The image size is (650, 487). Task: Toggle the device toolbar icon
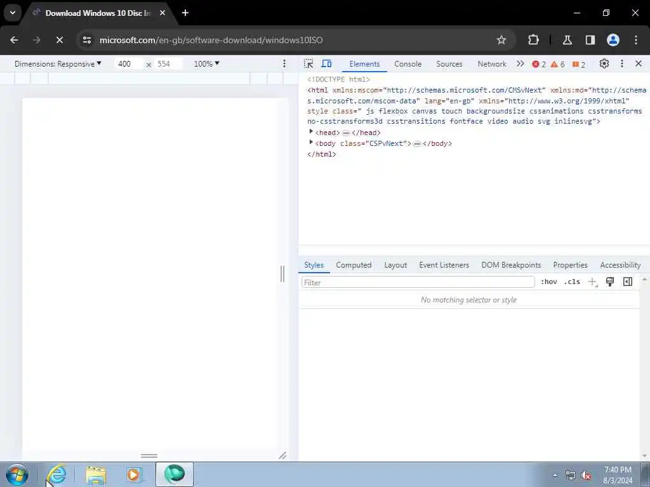(x=327, y=64)
